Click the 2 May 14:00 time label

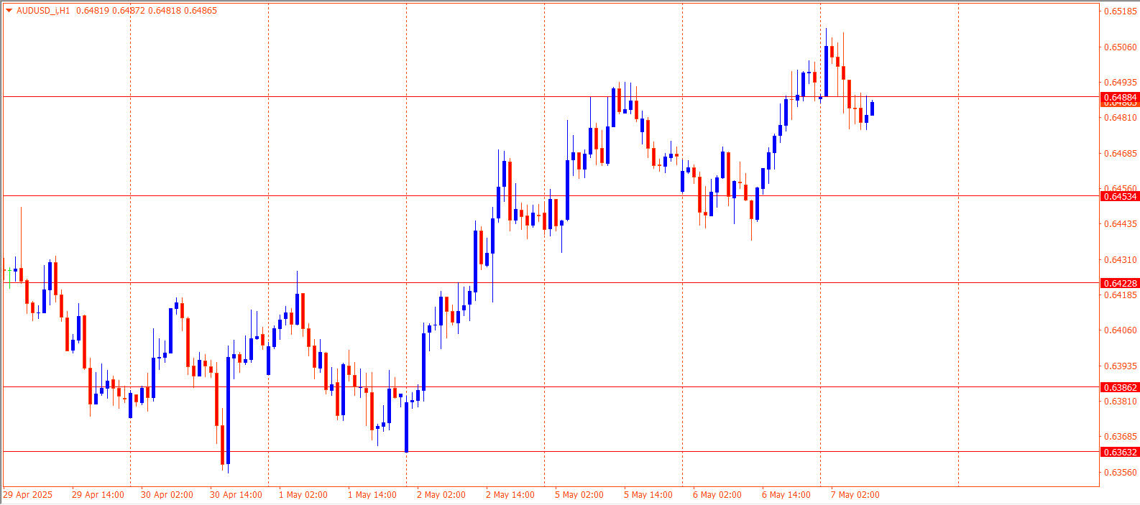(x=510, y=495)
